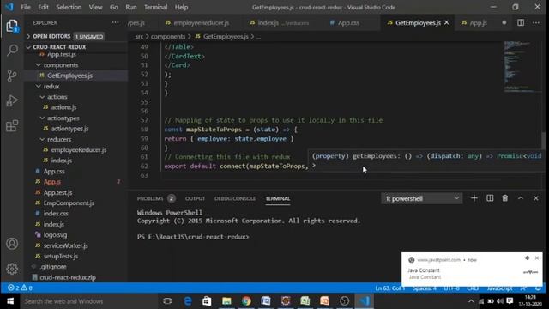Open the Windows Start menu
Viewport: 549px width, 309px height.
[x=10, y=301]
